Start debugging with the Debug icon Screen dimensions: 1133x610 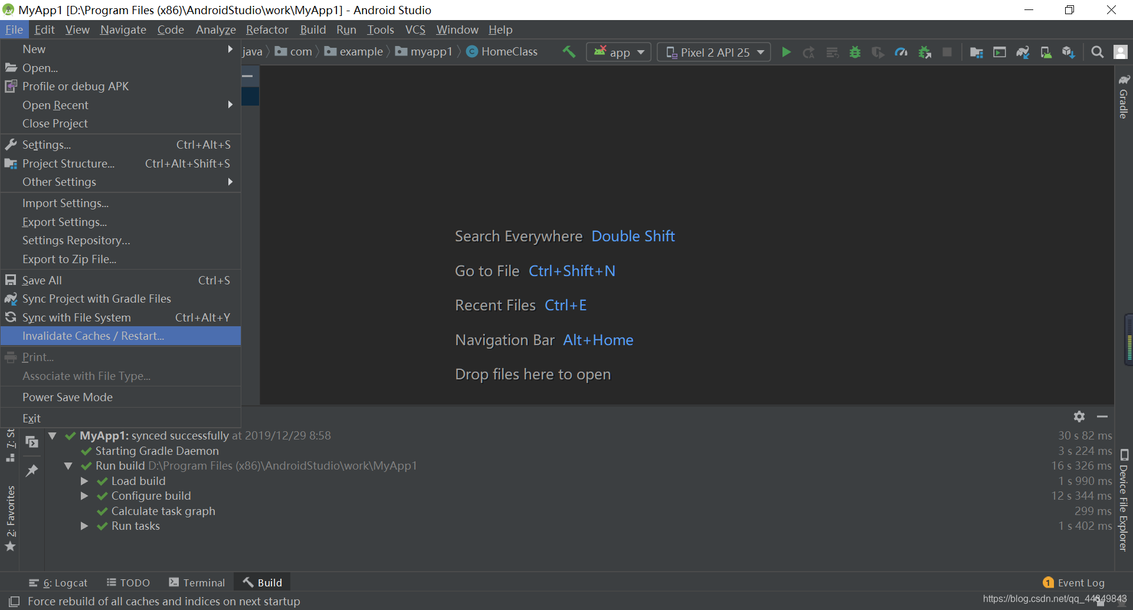click(x=855, y=52)
